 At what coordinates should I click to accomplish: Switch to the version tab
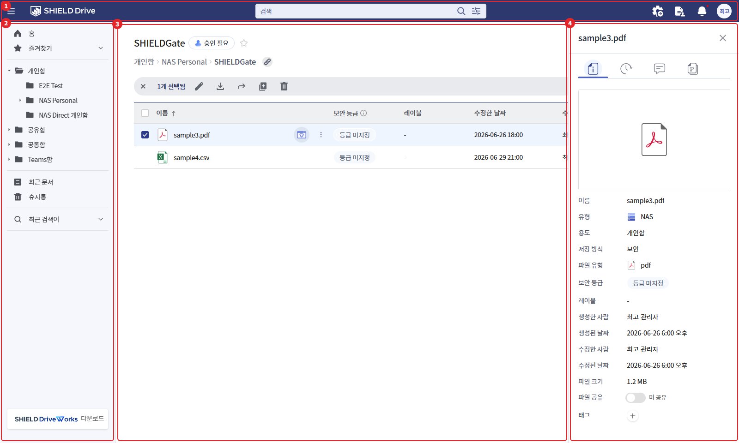tap(693, 69)
